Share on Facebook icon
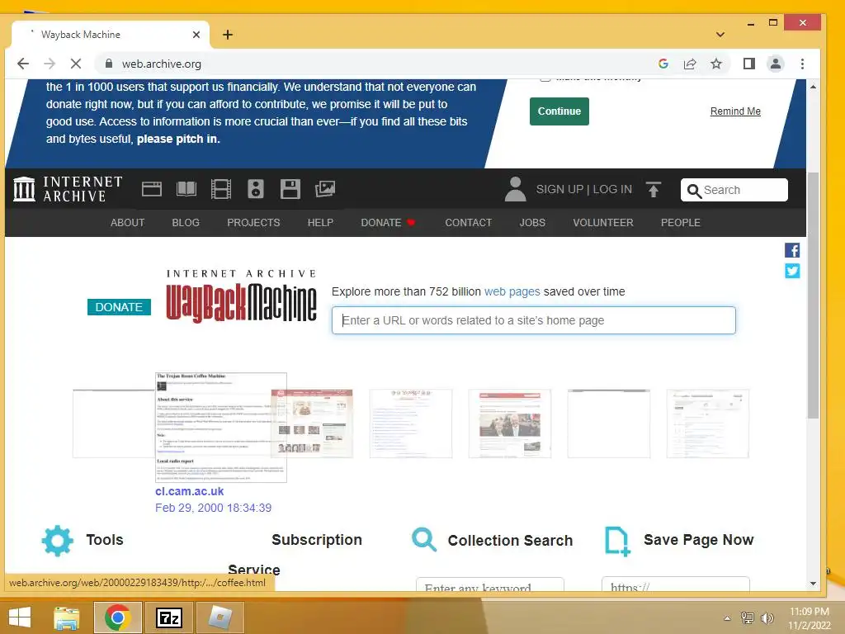The width and height of the screenshot is (845, 634). pos(792,250)
